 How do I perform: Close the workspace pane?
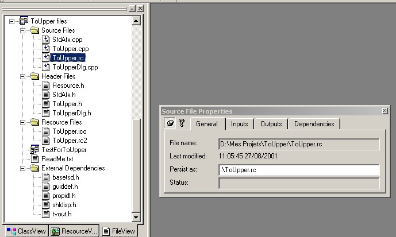(x=140, y=9)
